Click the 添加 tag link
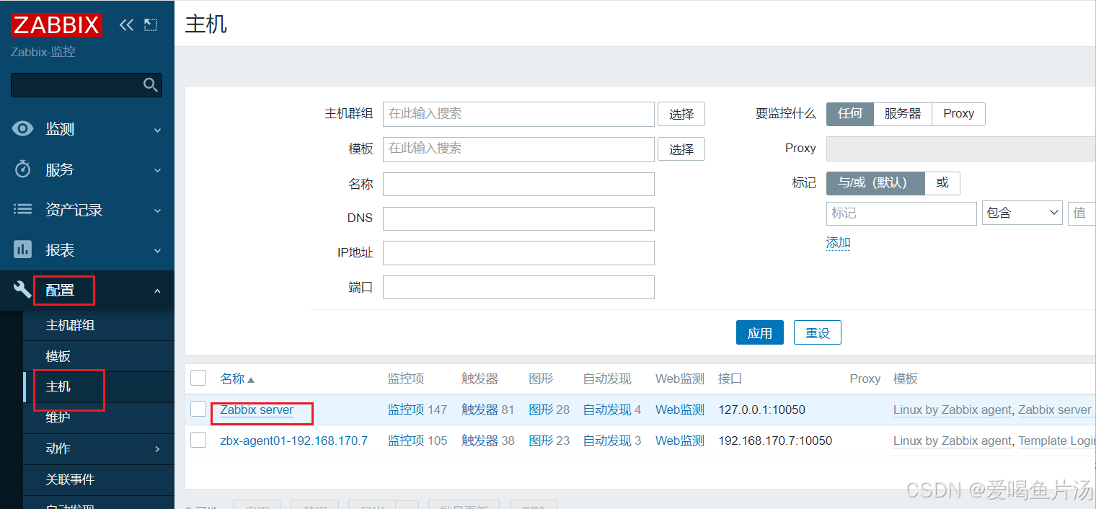 (839, 243)
